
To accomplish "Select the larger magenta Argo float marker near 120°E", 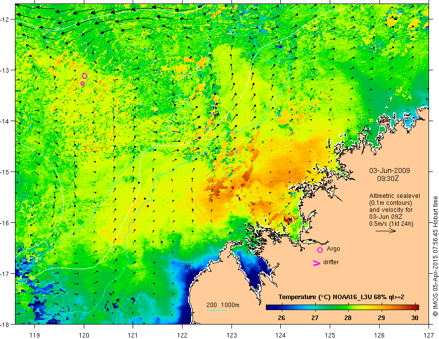I will coord(84,76).
